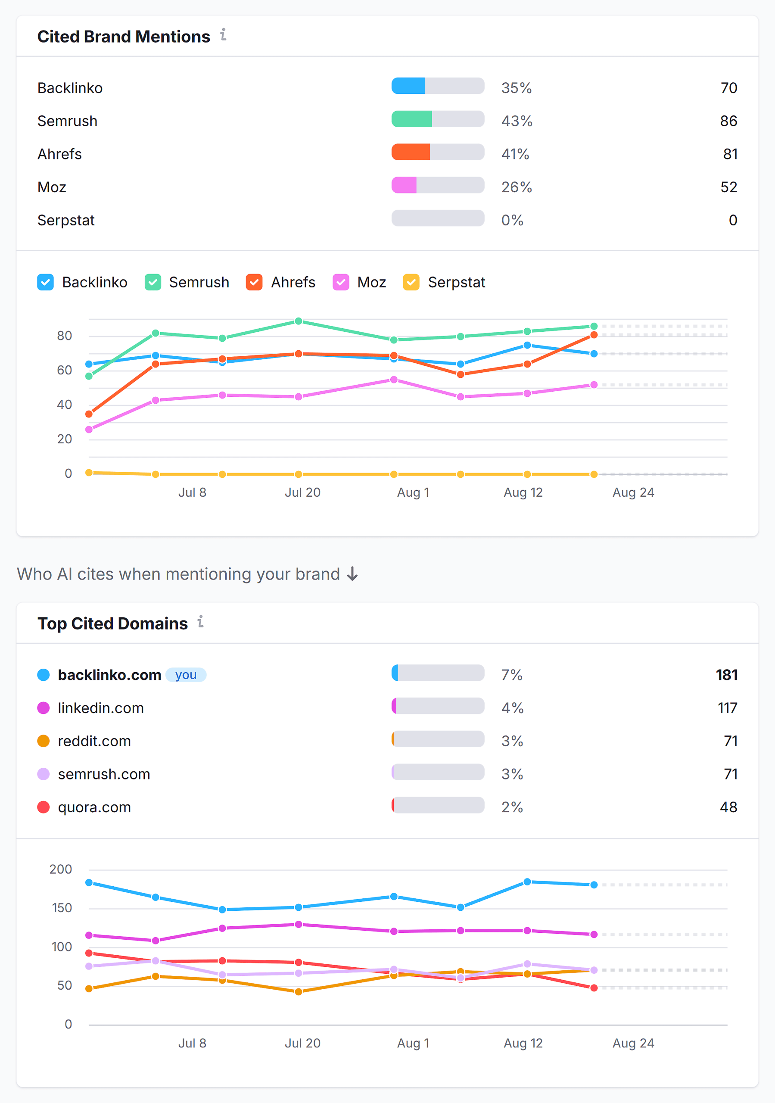Open the Cited Brand Mentions info tooltip
Viewport: 775px width, 1103px height.
click(x=223, y=34)
